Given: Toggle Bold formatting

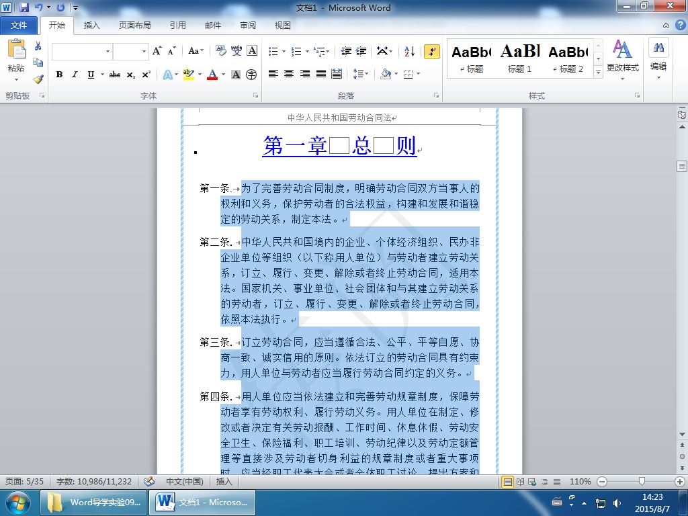Looking at the screenshot, I should (59, 75).
